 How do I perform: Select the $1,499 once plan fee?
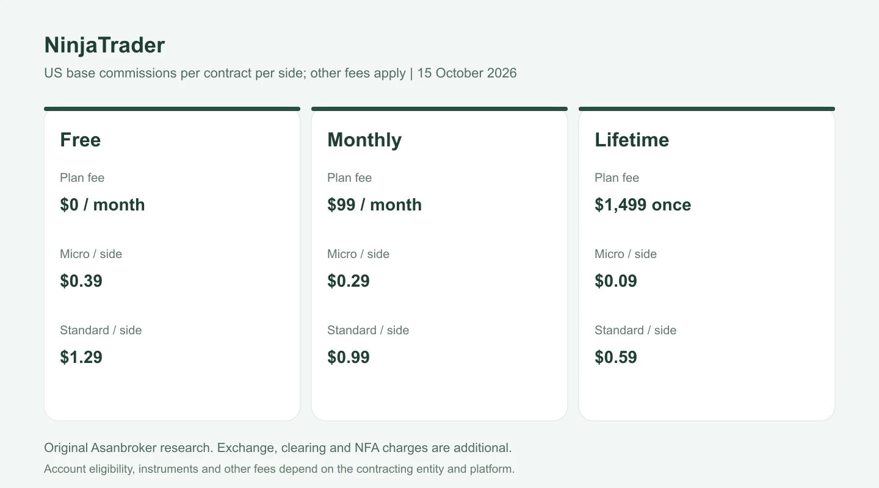pos(643,204)
